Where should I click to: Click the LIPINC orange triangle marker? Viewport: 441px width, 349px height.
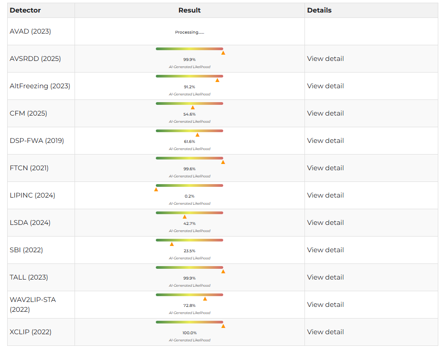156,190
